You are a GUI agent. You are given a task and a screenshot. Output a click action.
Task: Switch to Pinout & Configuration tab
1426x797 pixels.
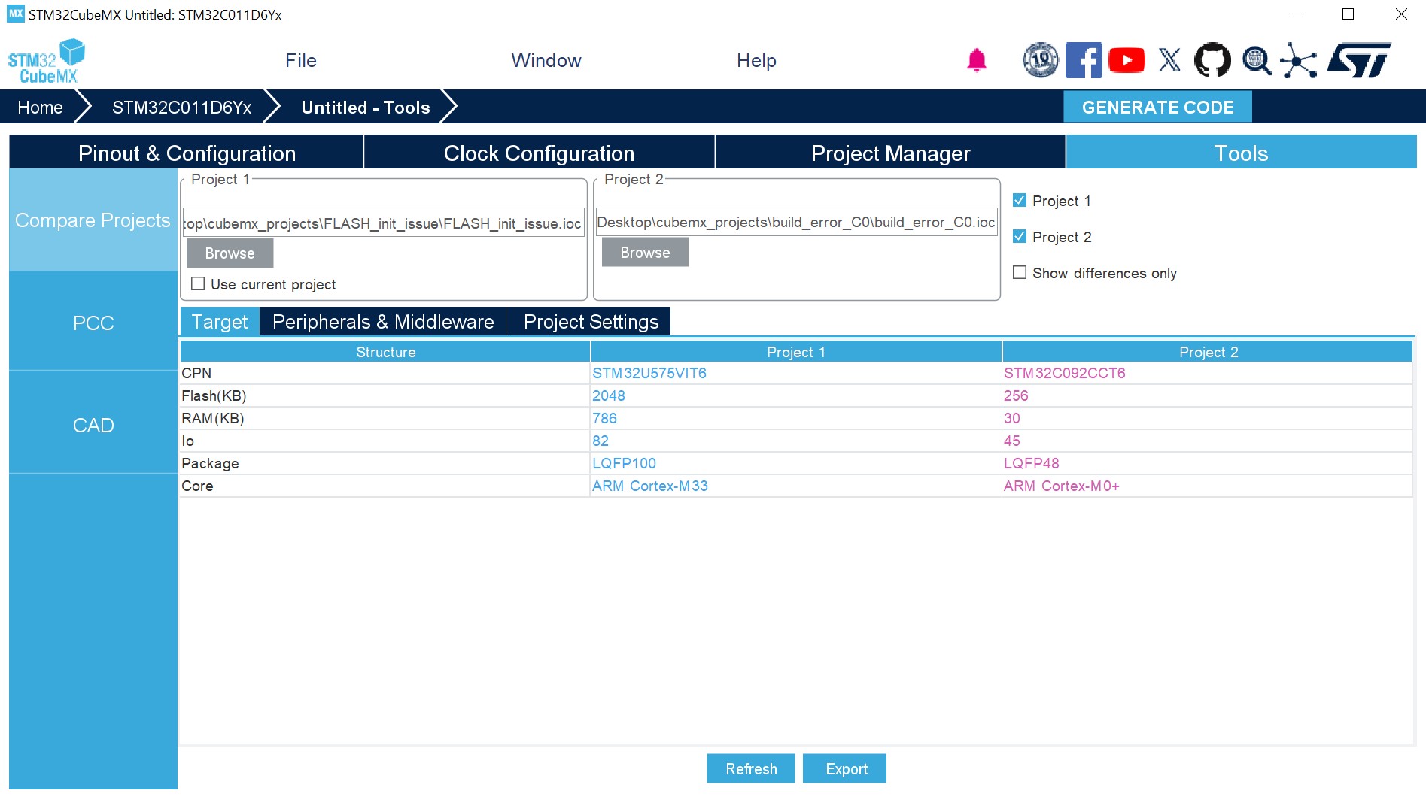(187, 153)
